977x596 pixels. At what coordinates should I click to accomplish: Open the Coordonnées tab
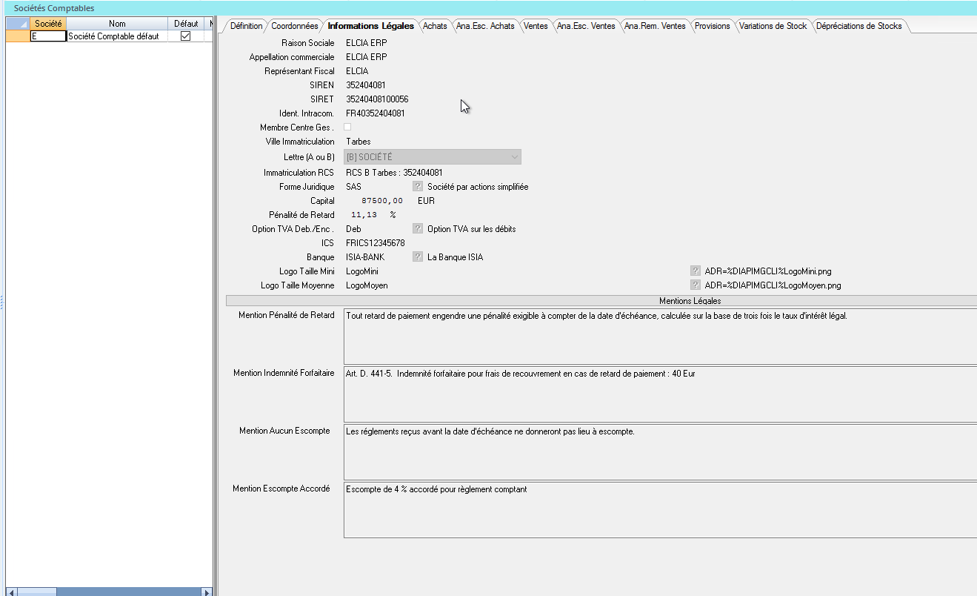(295, 24)
